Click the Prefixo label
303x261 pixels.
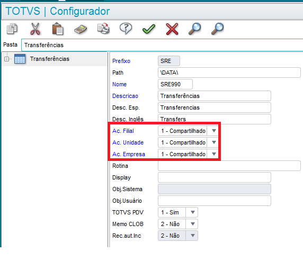click(121, 61)
